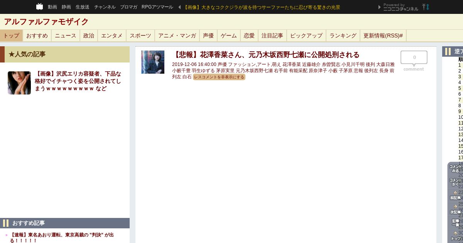Click the ブロマガ link in top bar
This screenshot has height=243, width=463.
pyautogui.click(x=128, y=7)
